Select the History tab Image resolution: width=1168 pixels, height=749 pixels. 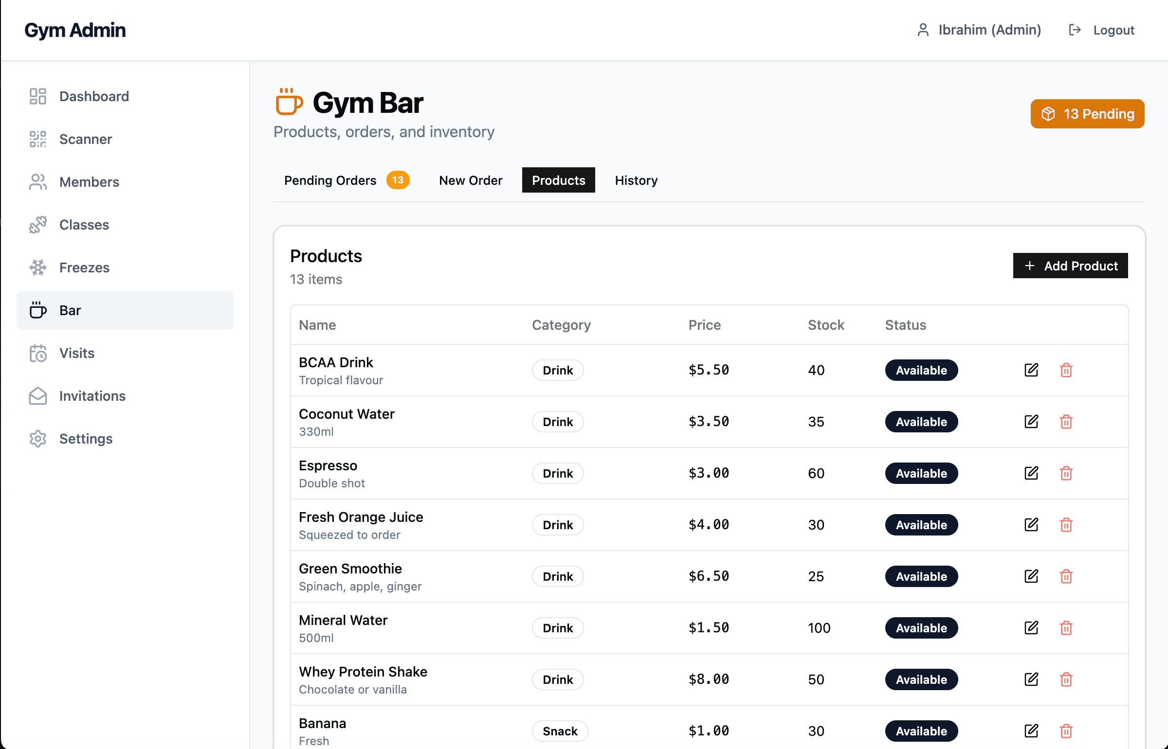click(x=636, y=180)
